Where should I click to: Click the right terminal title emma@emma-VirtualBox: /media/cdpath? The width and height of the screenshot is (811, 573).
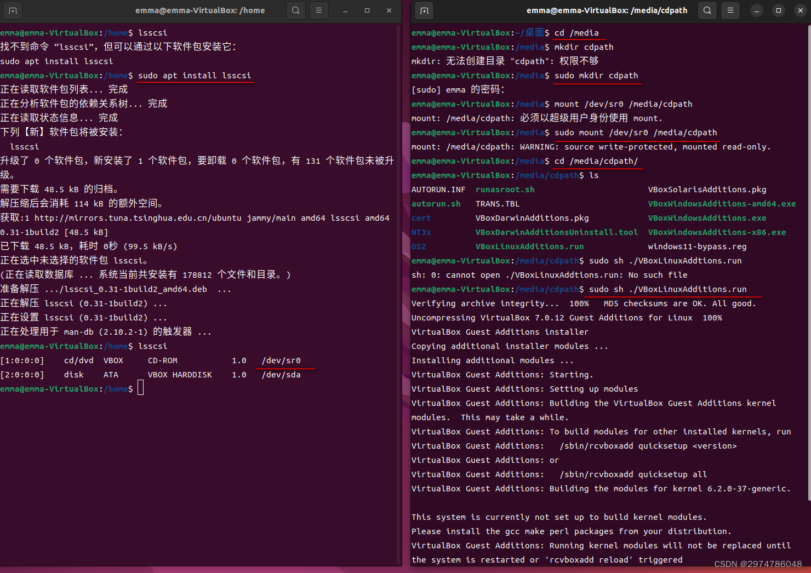[x=607, y=10]
